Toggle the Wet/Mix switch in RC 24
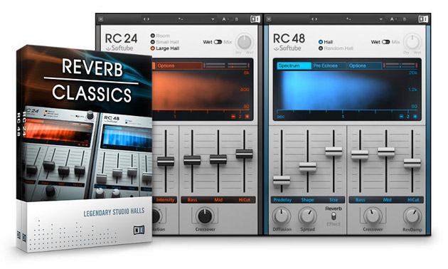Viewport: 448px width, 269px height. pyautogui.click(x=218, y=42)
